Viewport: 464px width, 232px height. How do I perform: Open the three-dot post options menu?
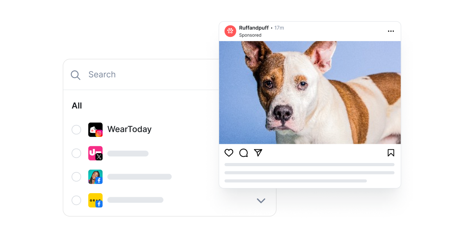[391, 31]
